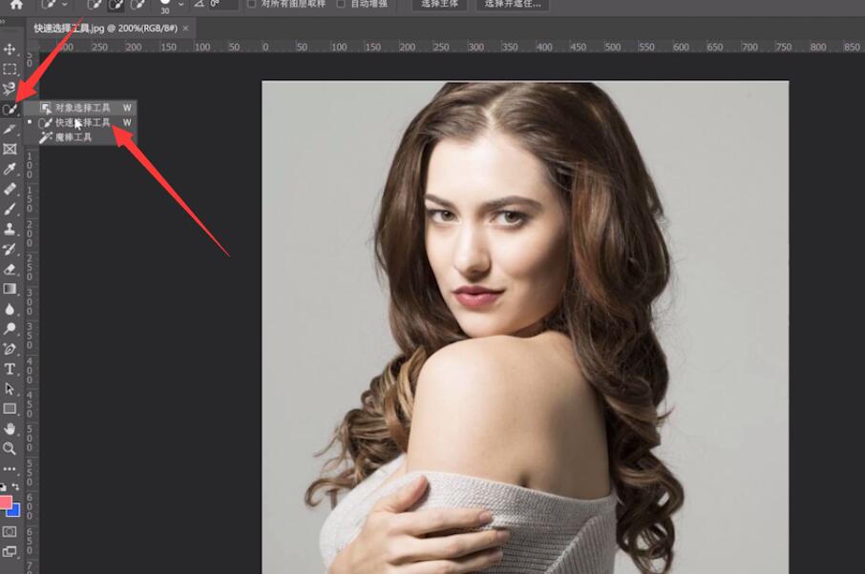865x574 pixels.
Task: Select the Path Selection tool
Action: coord(10,389)
